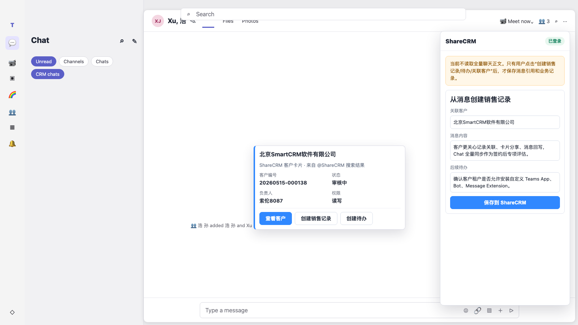
Task: Click customer number 20260515-000138
Action: (x=283, y=183)
